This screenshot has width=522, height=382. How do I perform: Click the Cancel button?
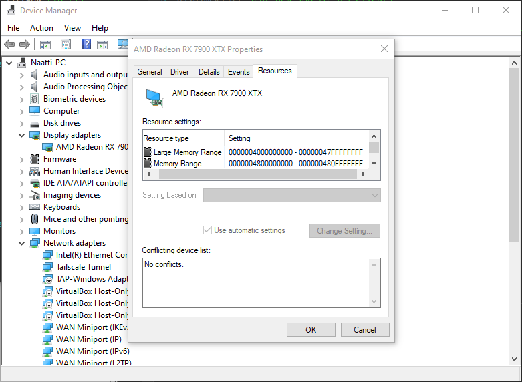(365, 329)
